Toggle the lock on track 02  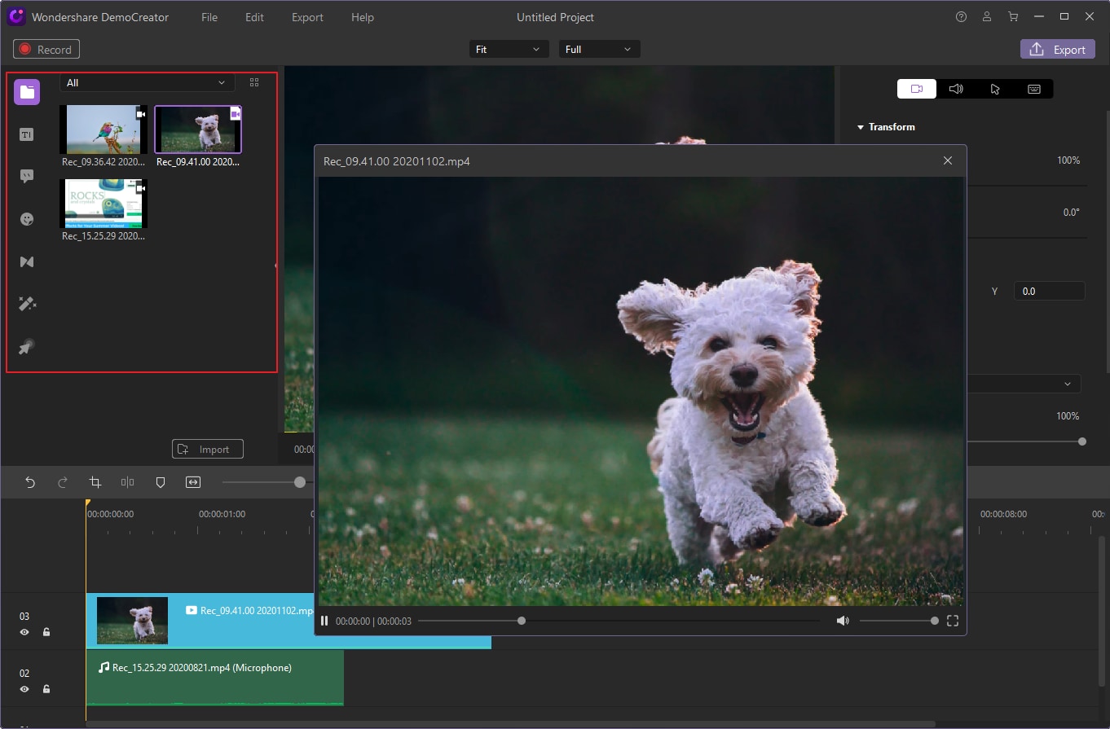coord(46,689)
